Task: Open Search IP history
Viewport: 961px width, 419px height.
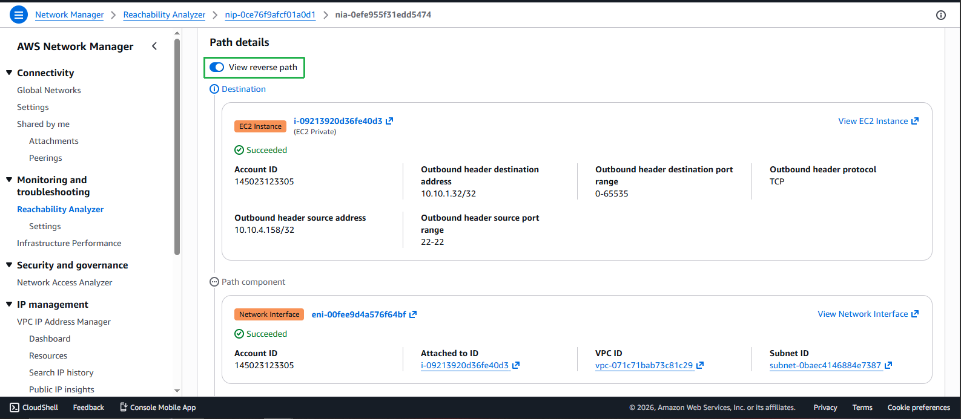Action: [x=61, y=372]
